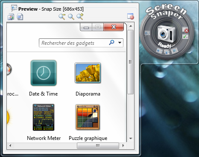Open the dropdown arrow beside gadget search
This screenshot has height=157, width=199.
120,43
